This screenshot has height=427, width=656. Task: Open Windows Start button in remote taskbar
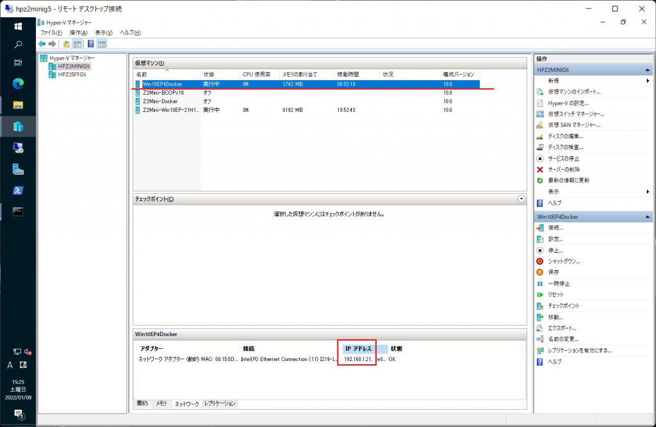click(18, 27)
